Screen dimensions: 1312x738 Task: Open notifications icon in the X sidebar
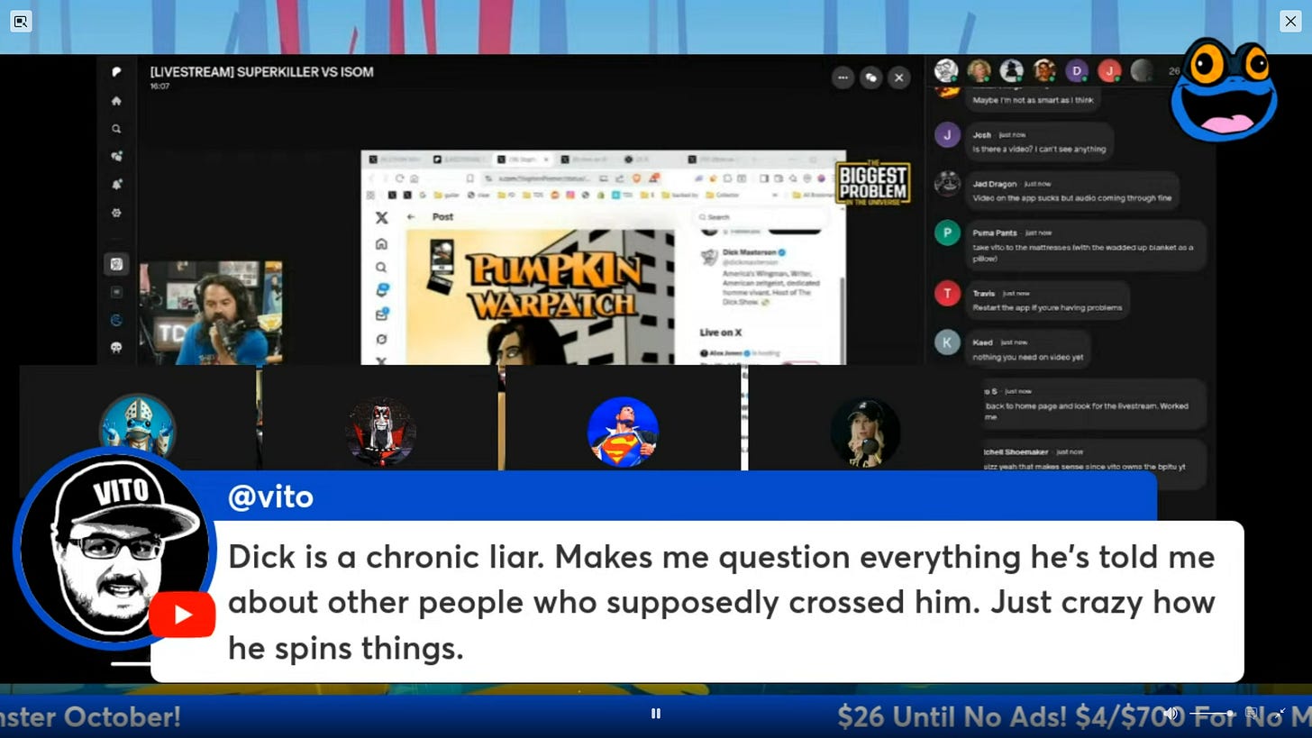click(381, 290)
